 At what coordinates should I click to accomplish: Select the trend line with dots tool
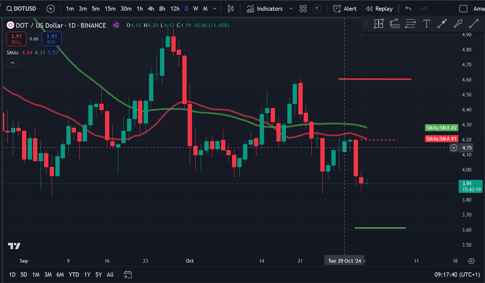coord(442,24)
